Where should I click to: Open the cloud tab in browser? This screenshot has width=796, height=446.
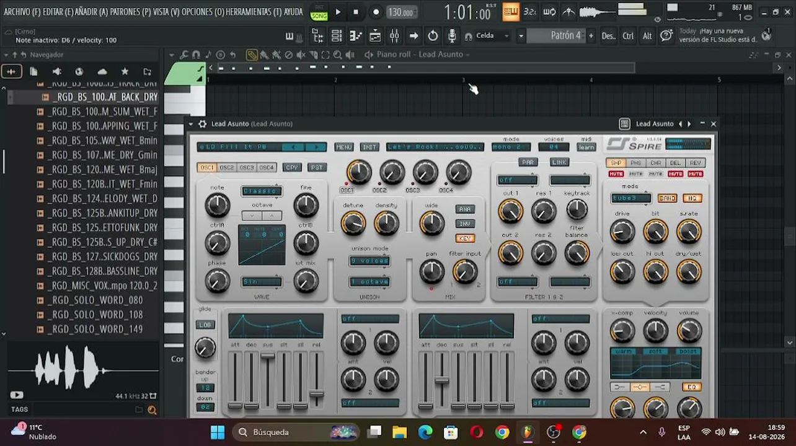coord(102,71)
